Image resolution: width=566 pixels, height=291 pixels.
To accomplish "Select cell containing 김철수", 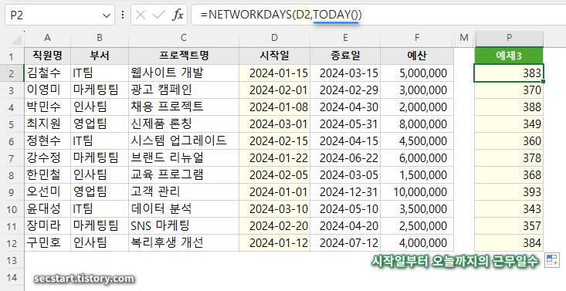I will tap(47, 73).
